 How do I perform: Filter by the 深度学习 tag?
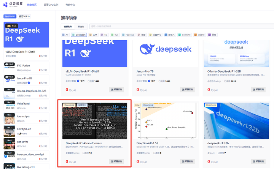[x=155, y=35]
